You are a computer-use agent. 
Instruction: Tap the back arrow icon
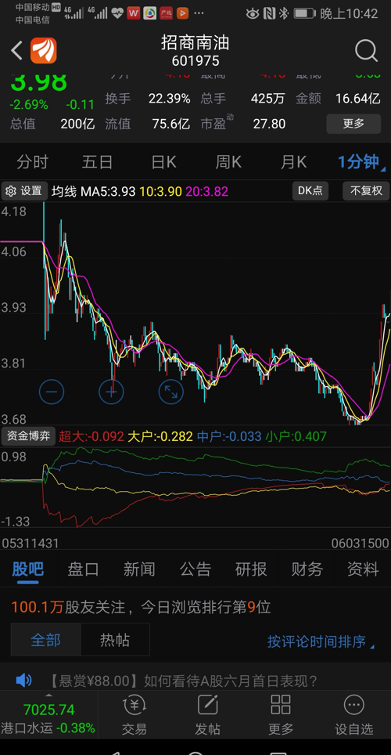point(17,51)
